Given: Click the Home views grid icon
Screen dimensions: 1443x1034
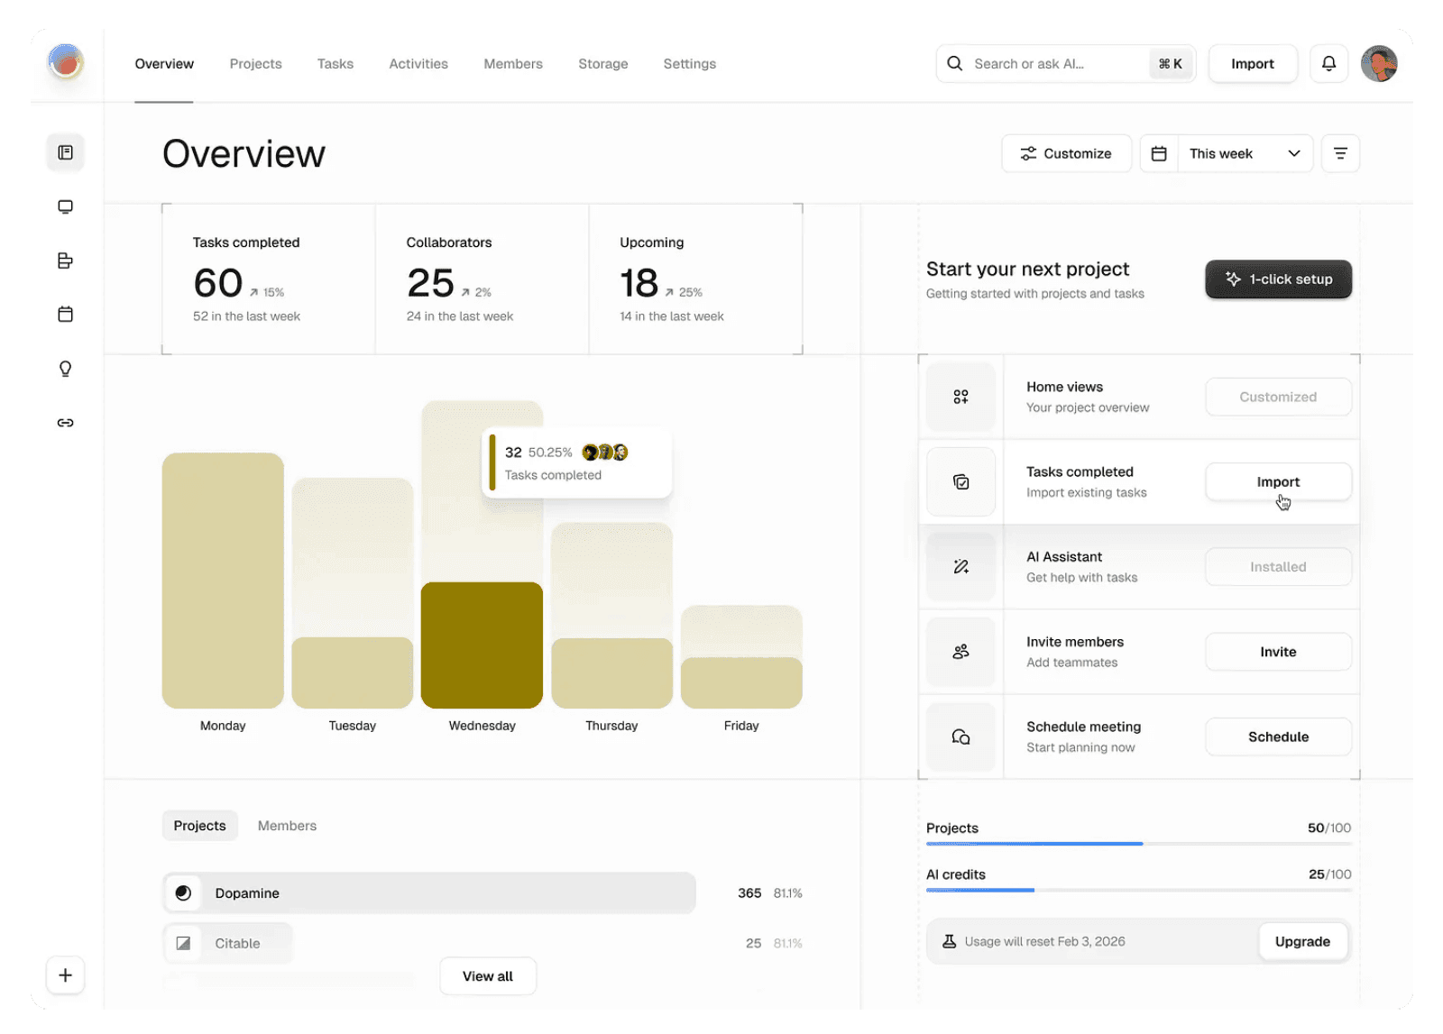Looking at the screenshot, I should click(x=960, y=397).
